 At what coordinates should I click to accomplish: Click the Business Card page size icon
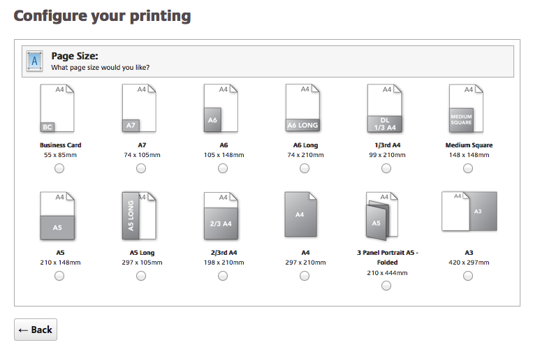point(57,109)
